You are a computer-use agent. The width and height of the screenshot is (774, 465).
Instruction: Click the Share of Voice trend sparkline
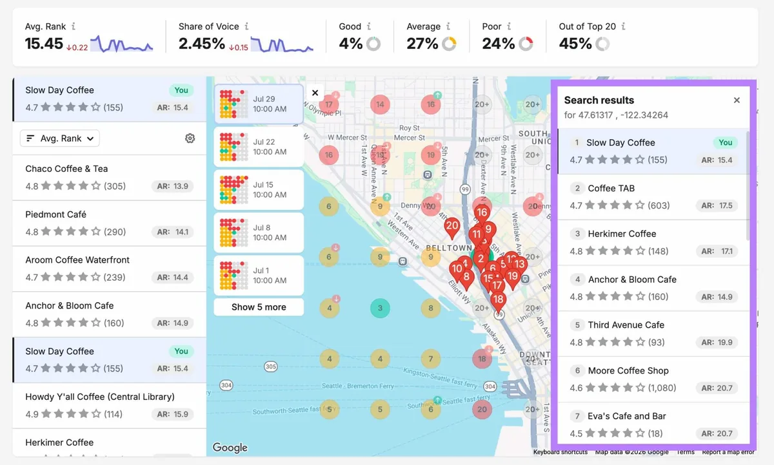click(282, 44)
